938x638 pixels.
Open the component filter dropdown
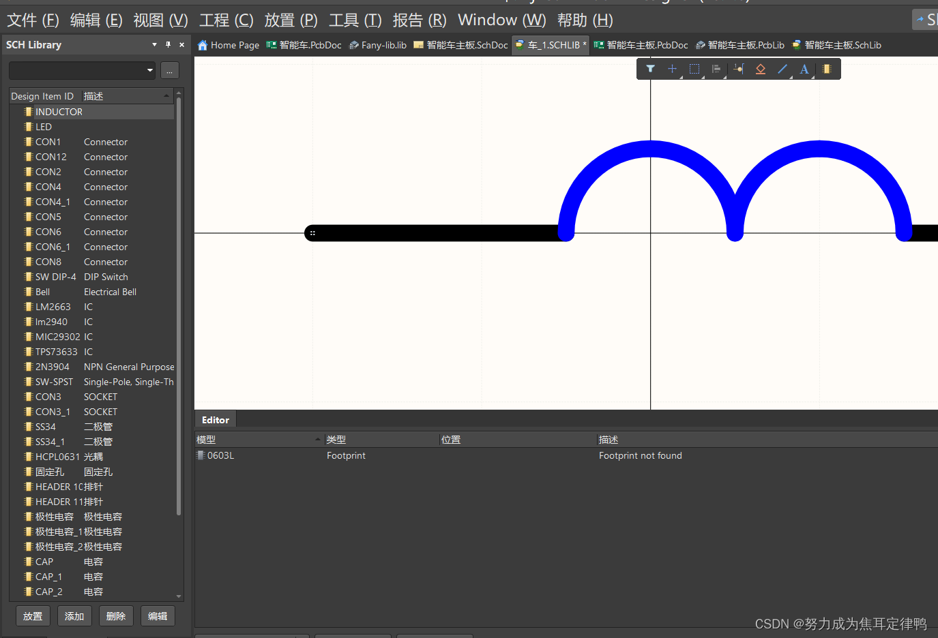click(150, 70)
